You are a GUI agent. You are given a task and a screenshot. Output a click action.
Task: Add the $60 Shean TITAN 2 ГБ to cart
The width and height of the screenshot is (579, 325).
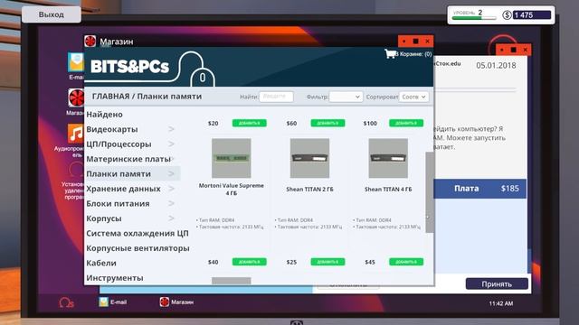click(x=327, y=123)
